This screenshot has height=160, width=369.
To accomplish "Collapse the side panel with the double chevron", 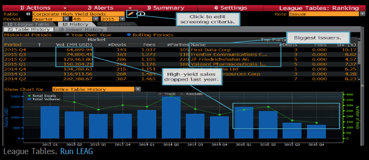I will coord(362,85).
